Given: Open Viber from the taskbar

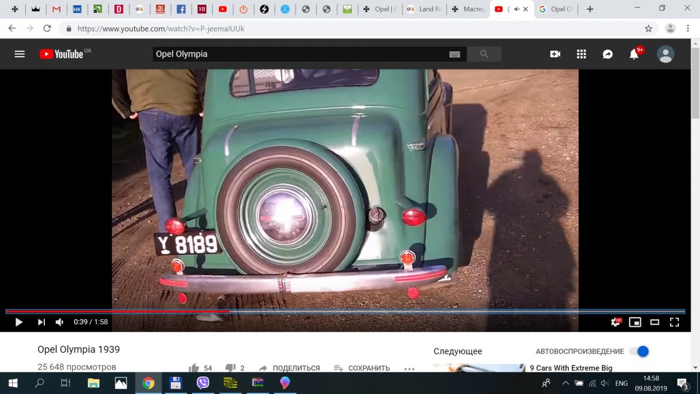Looking at the screenshot, I should 203,383.
